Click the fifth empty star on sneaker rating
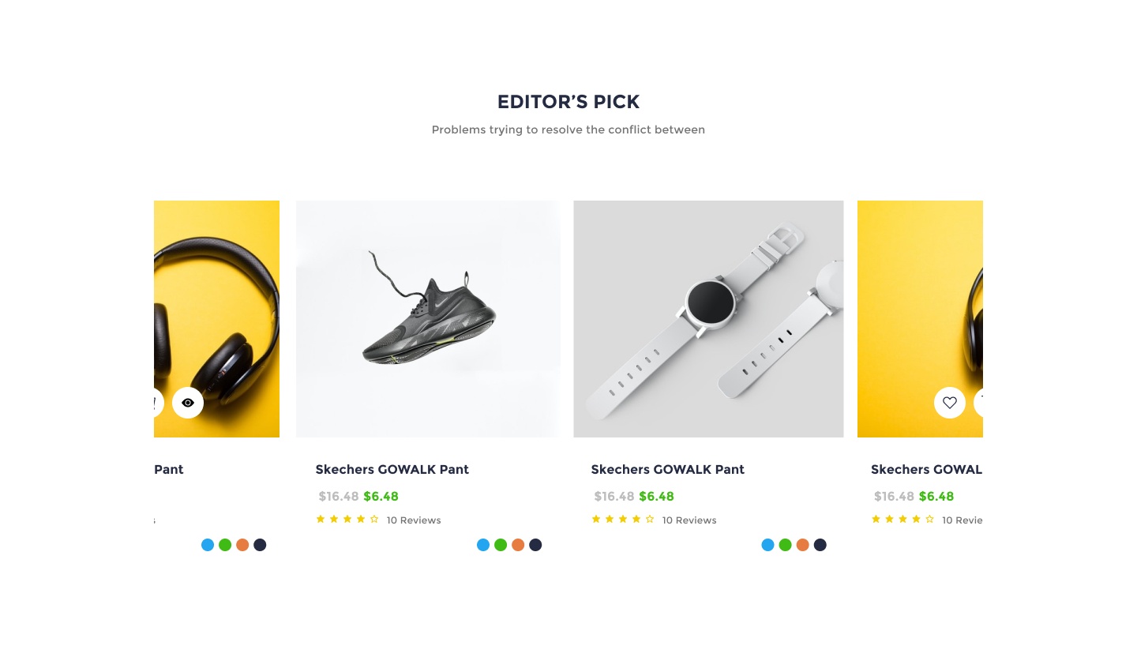 374,519
